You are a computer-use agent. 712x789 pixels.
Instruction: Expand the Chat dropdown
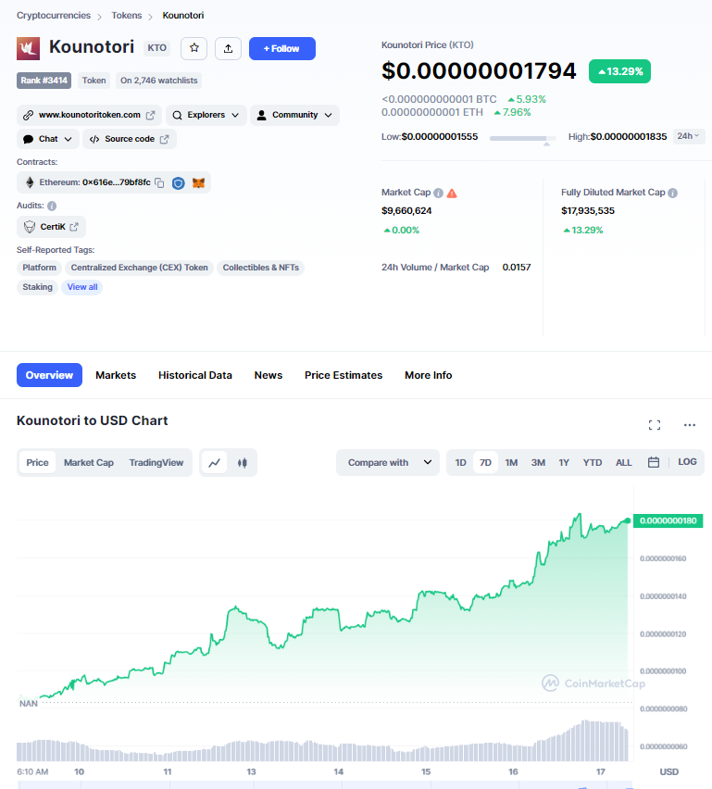48,140
